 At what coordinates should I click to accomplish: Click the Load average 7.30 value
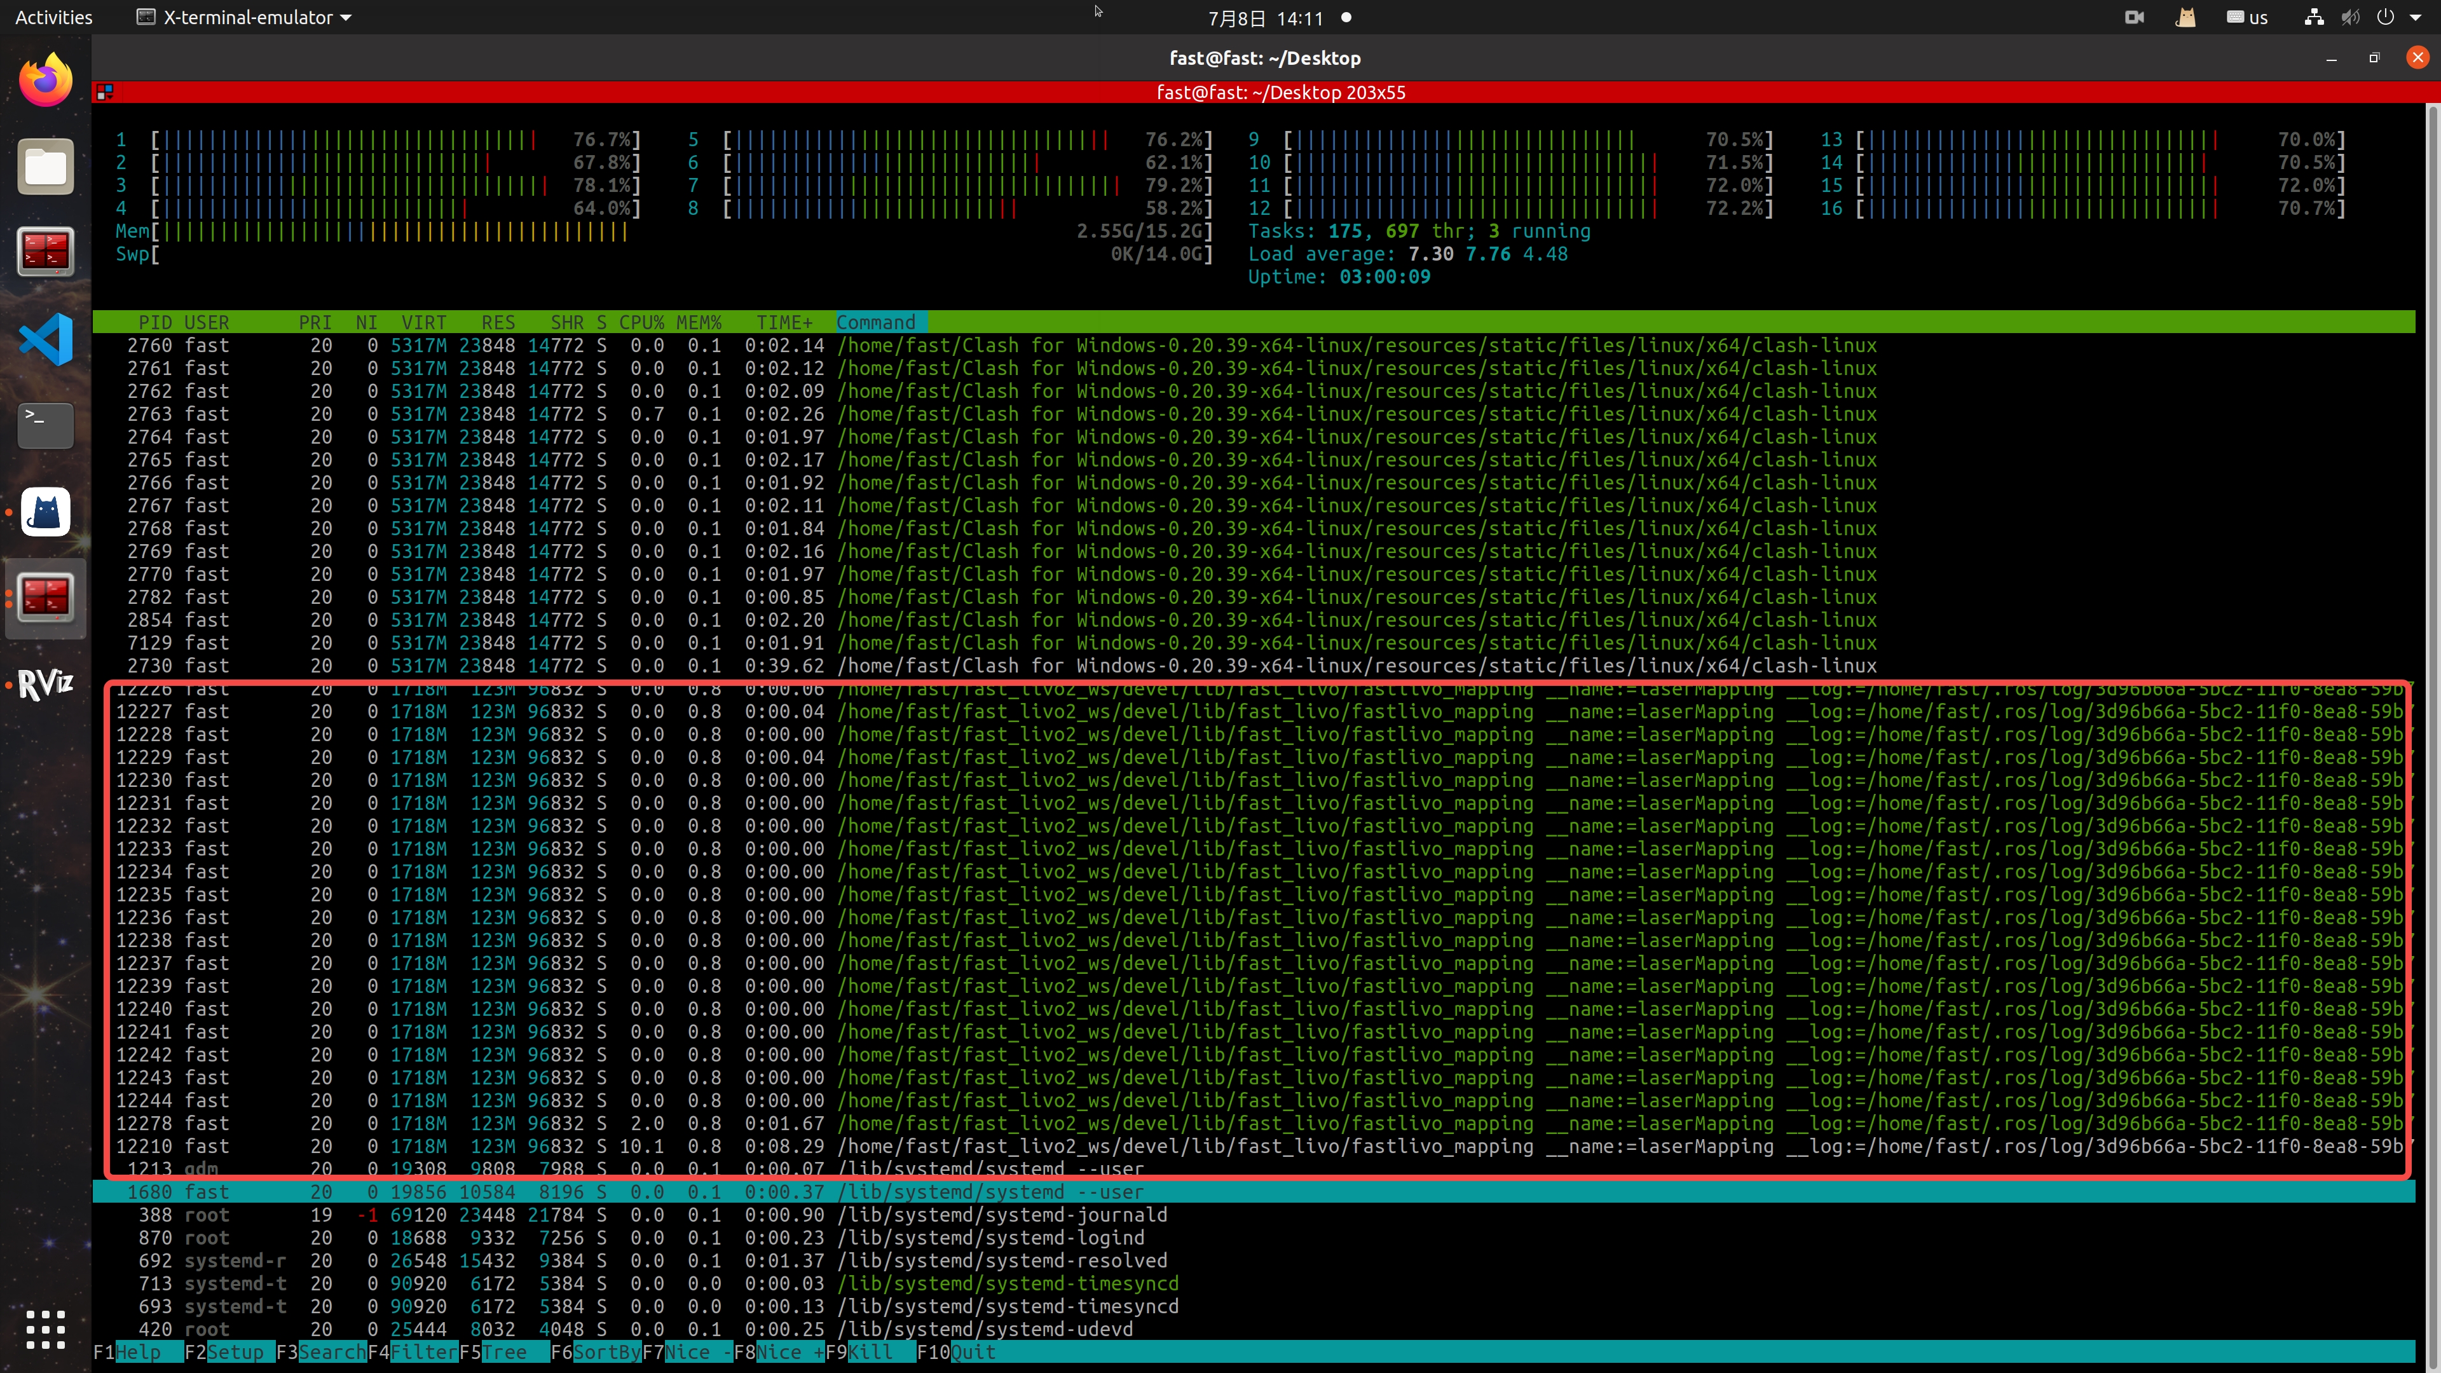point(1431,254)
